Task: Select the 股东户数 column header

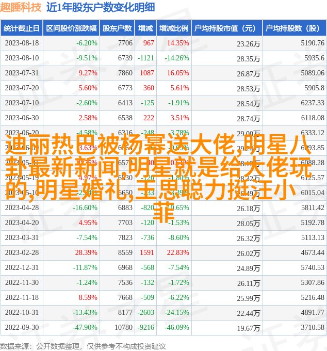Action: click(x=117, y=28)
